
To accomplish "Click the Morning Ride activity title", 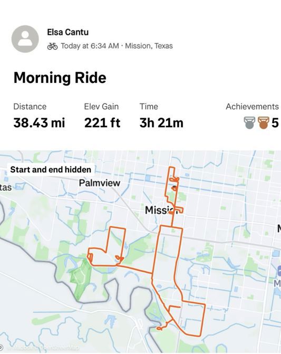I will pos(60,78).
